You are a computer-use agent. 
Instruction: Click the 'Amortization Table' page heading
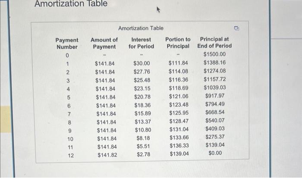pyautogui.click(x=71, y=3)
